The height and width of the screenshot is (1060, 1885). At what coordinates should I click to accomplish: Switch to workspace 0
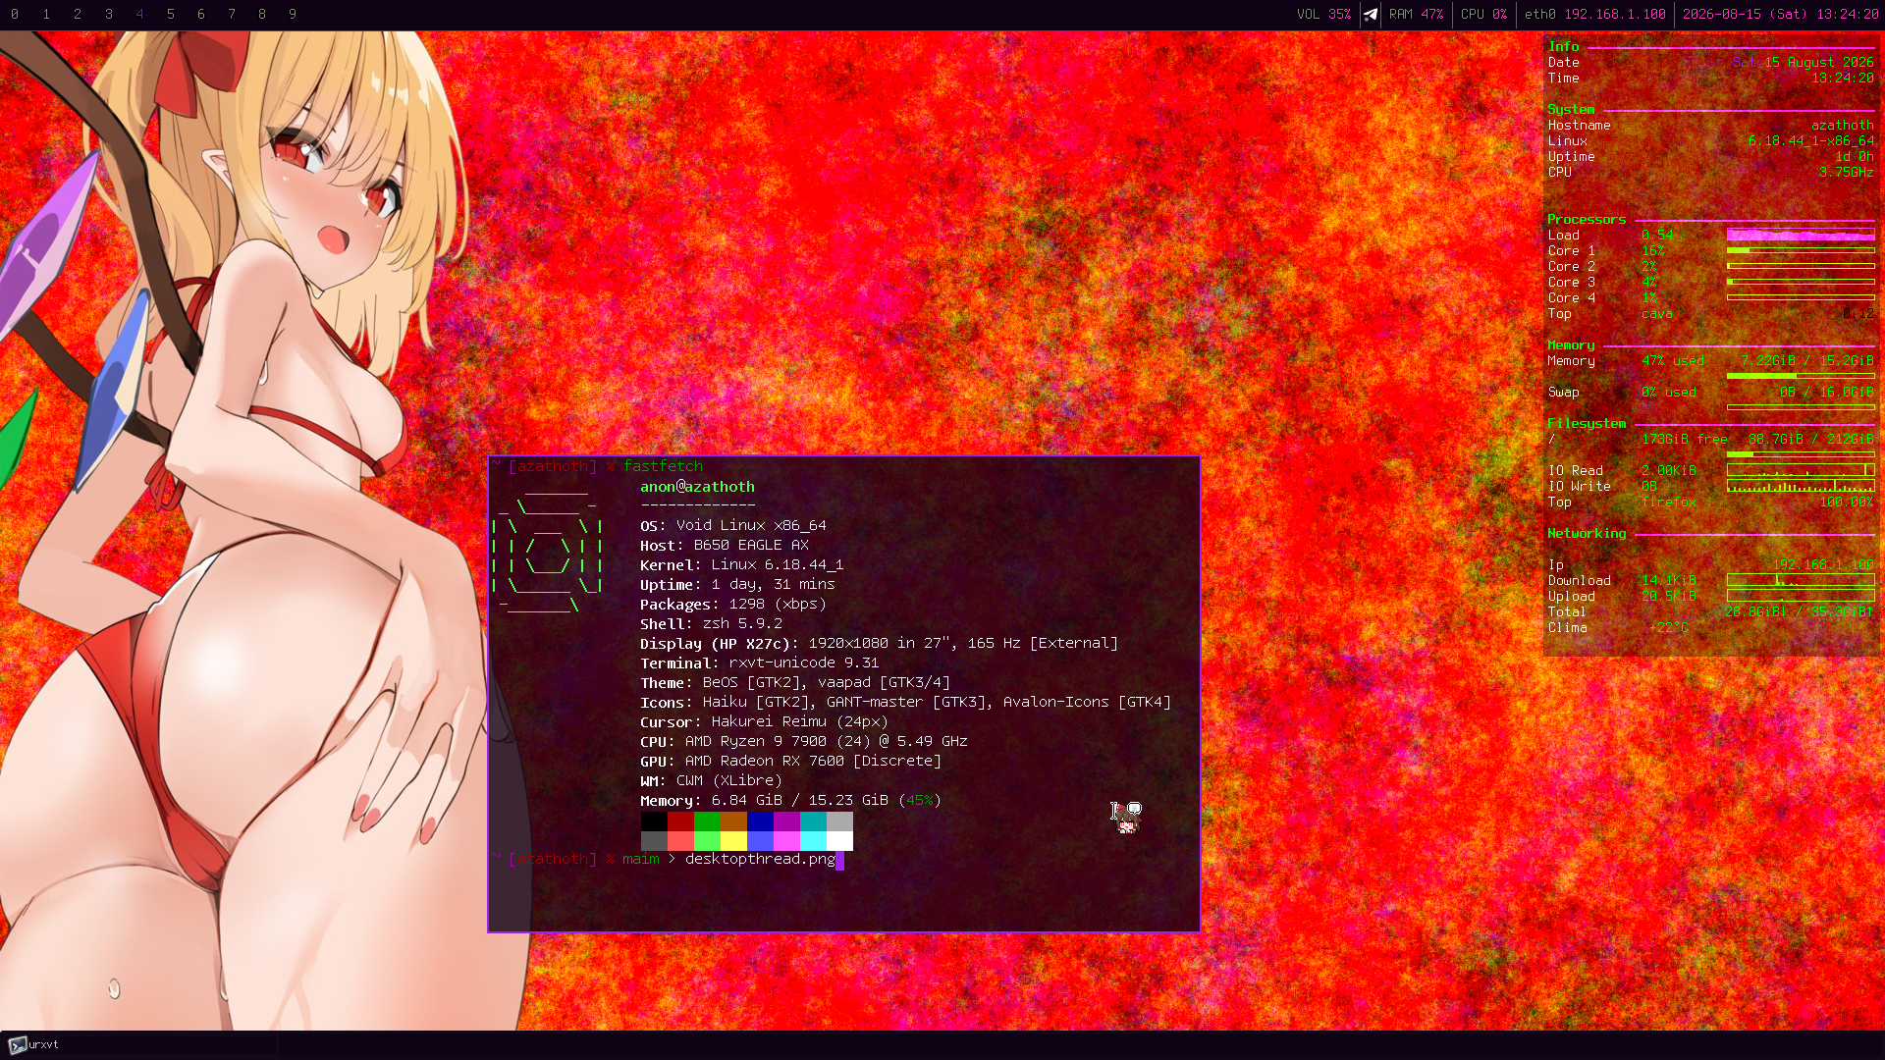click(15, 15)
